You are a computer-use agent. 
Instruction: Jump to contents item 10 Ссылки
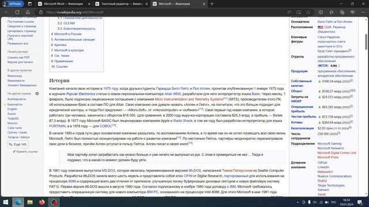coord(59,67)
